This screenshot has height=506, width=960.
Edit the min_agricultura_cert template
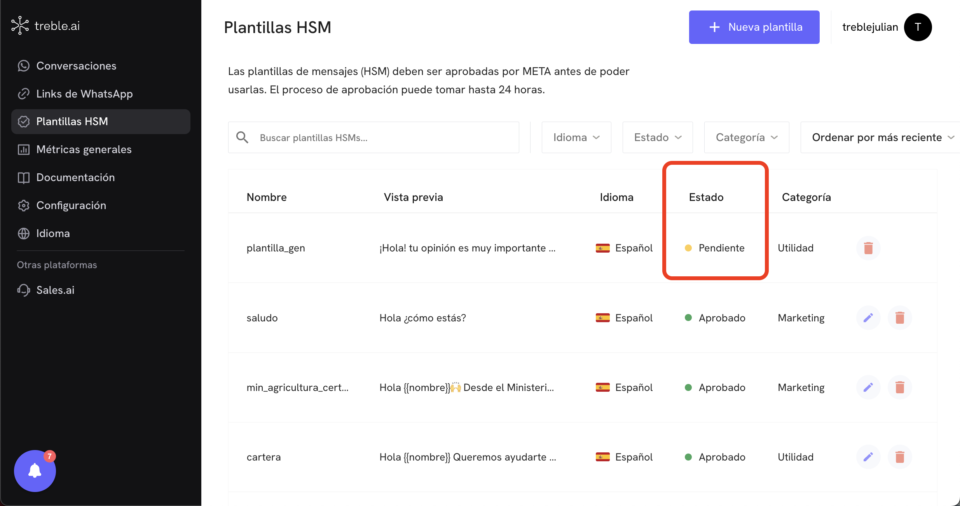tap(868, 387)
